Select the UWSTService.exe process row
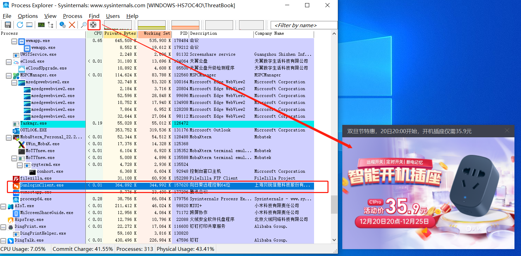 click(157, 54)
